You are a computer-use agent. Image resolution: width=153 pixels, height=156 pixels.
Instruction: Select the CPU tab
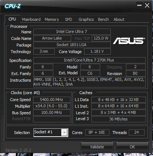point(12,19)
